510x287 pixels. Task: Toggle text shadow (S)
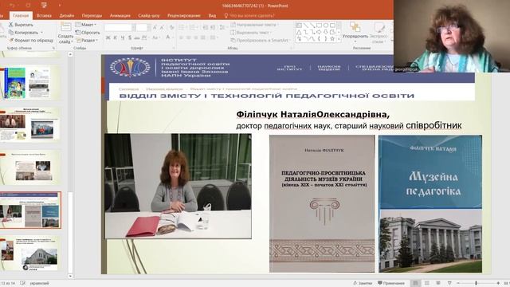click(x=130, y=37)
